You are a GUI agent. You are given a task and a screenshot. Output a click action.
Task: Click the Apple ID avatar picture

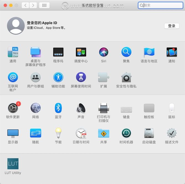16,26
